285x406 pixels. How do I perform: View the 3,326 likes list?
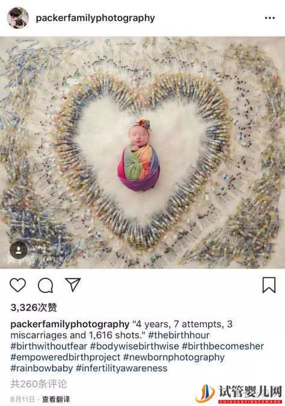(34, 307)
